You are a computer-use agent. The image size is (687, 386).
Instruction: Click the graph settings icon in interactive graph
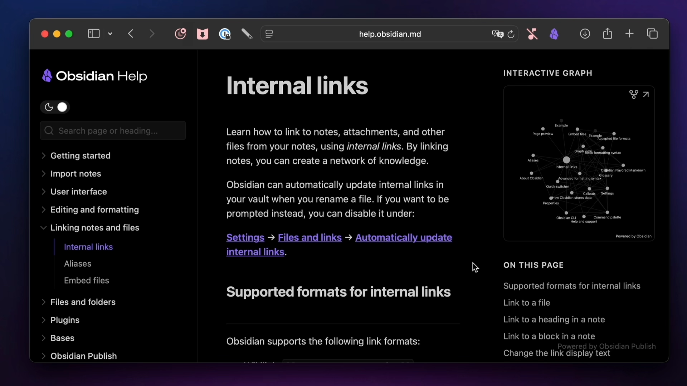click(x=633, y=94)
